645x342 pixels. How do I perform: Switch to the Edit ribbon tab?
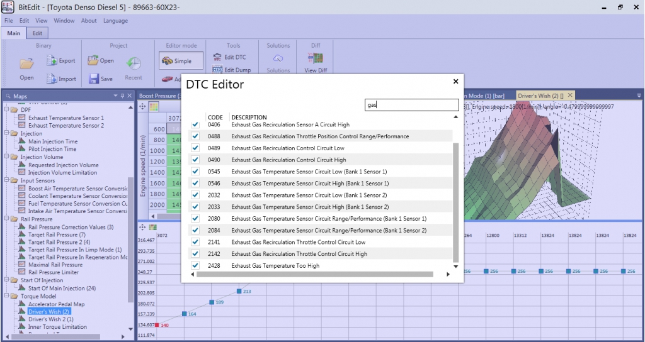(x=37, y=33)
